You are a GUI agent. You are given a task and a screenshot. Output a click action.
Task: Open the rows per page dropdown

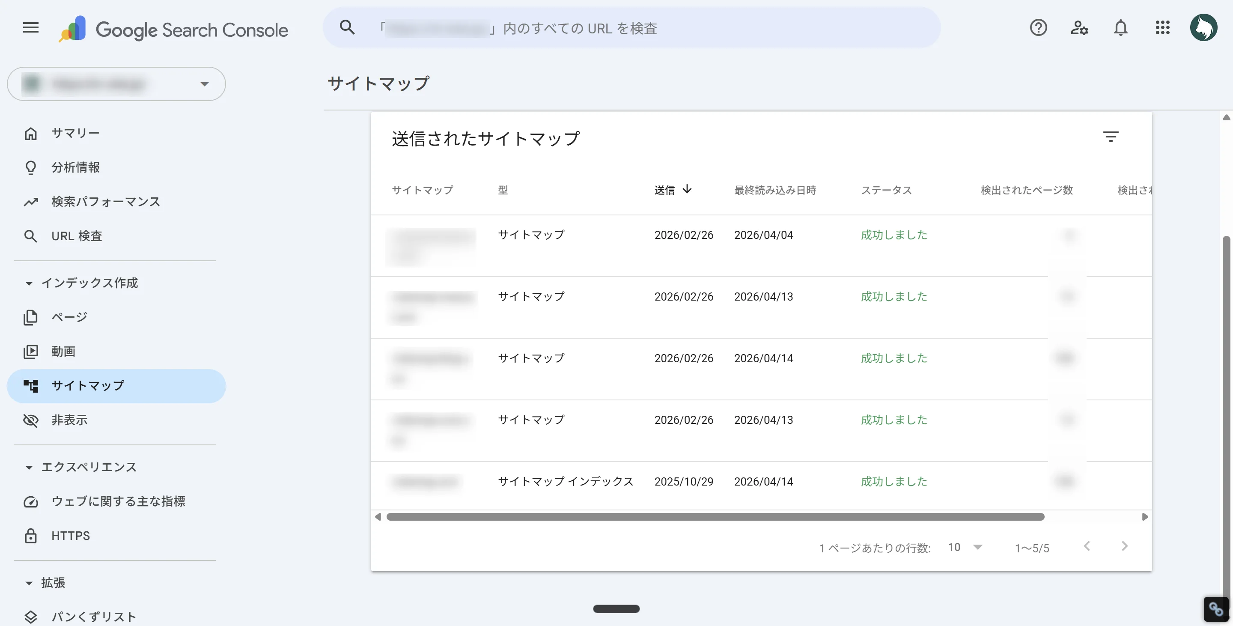[x=964, y=547]
